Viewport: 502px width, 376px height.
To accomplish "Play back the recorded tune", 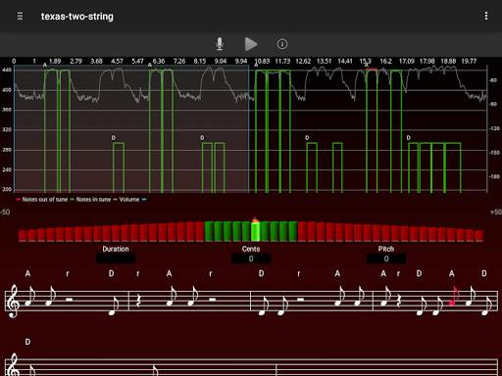I will [251, 44].
